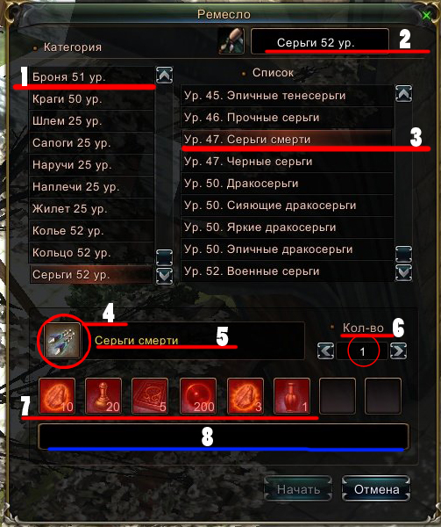441x527 pixels.
Task: Click the quantity input field showing 1
Action: 362,351
